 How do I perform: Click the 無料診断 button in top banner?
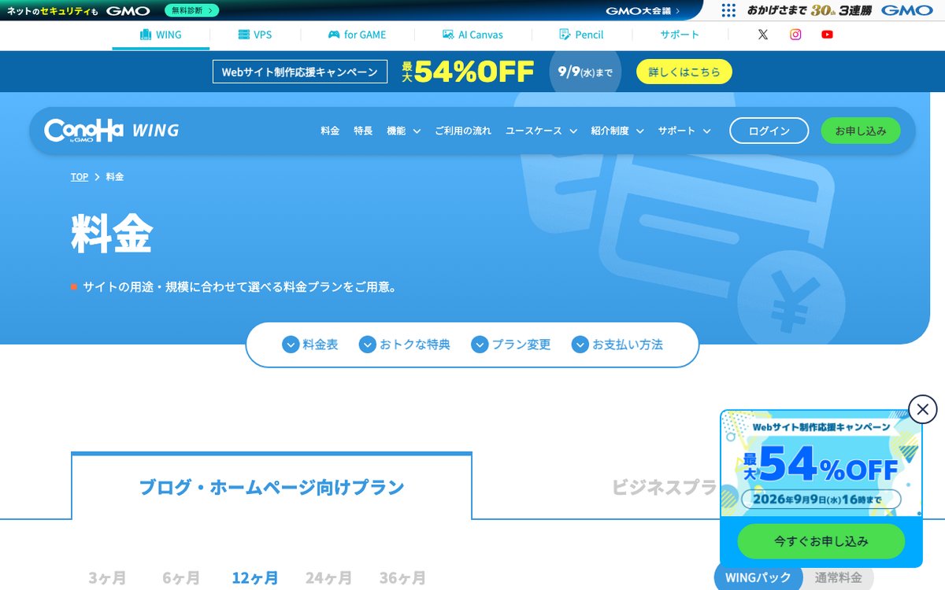[x=192, y=10]
